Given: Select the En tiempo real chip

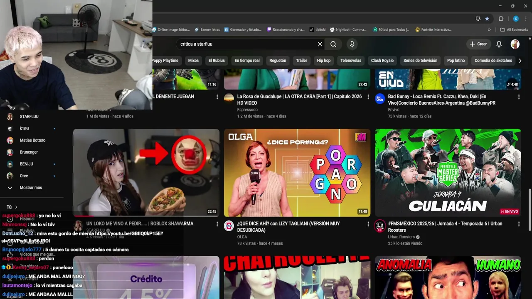Looking at the screenshot, I should click(x=247, y=61).
